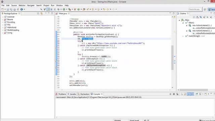Toggle Hide Static Members in Outline toolbar
215x121 pixels.
(204, 17)
